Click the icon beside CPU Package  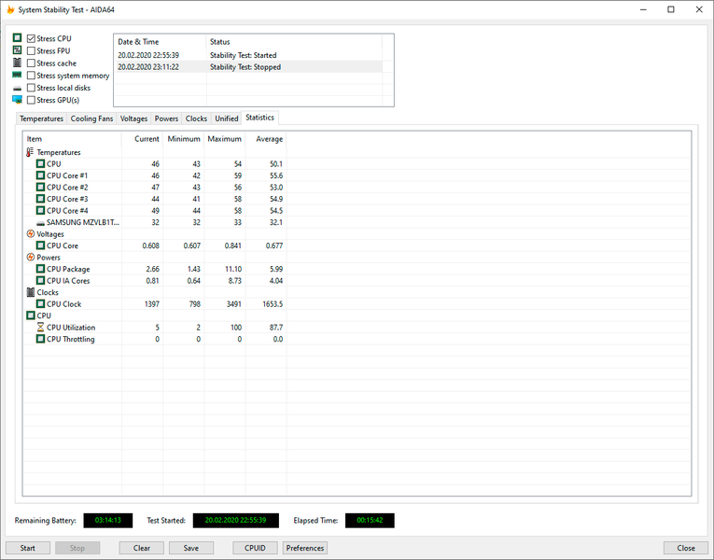click(40, 269)
